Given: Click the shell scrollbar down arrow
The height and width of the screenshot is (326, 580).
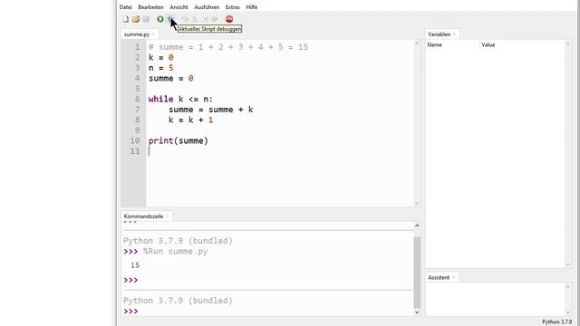Looking at the screenshot, I should pos(417,312).
